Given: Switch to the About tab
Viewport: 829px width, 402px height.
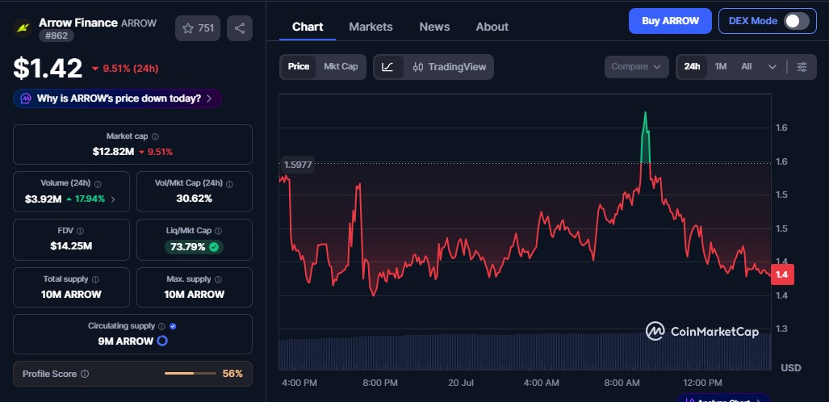Looking at the screenshot, I should (x=492, y=27).
